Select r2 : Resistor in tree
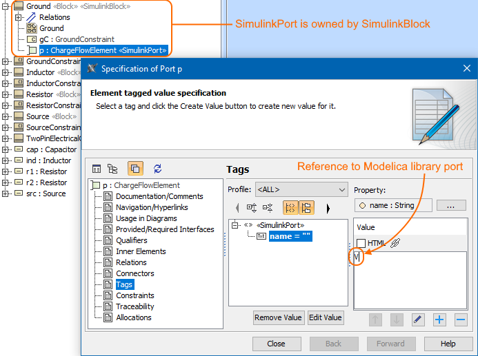Viewport: 478px width, 356px height. tap(46, 182)
